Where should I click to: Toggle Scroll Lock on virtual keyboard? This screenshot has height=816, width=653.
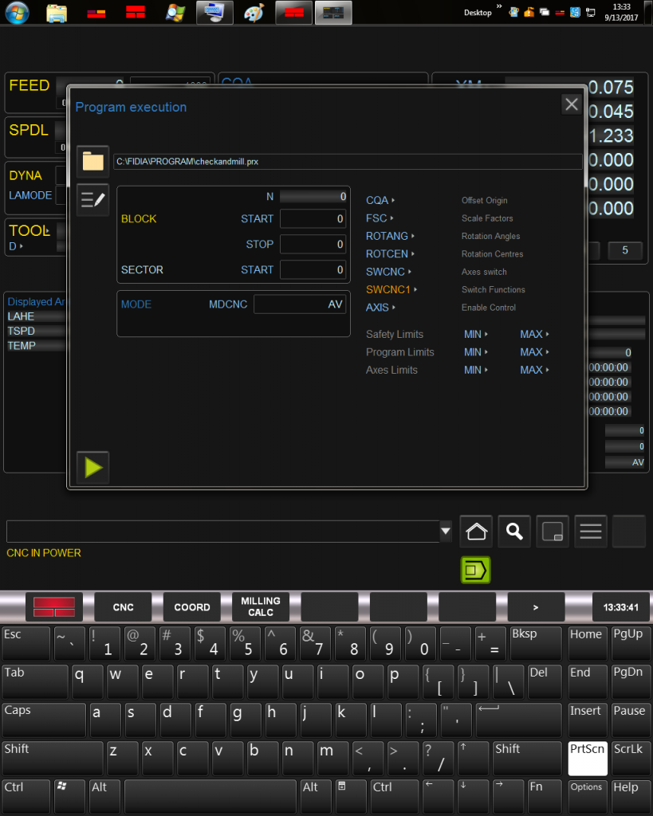(630, 758)
